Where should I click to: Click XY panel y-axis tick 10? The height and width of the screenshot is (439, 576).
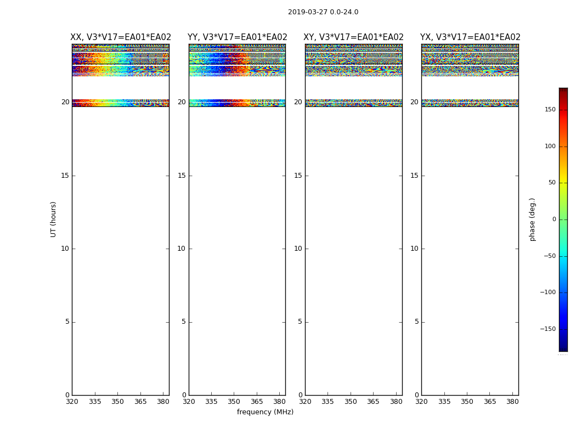pos(298,249)
